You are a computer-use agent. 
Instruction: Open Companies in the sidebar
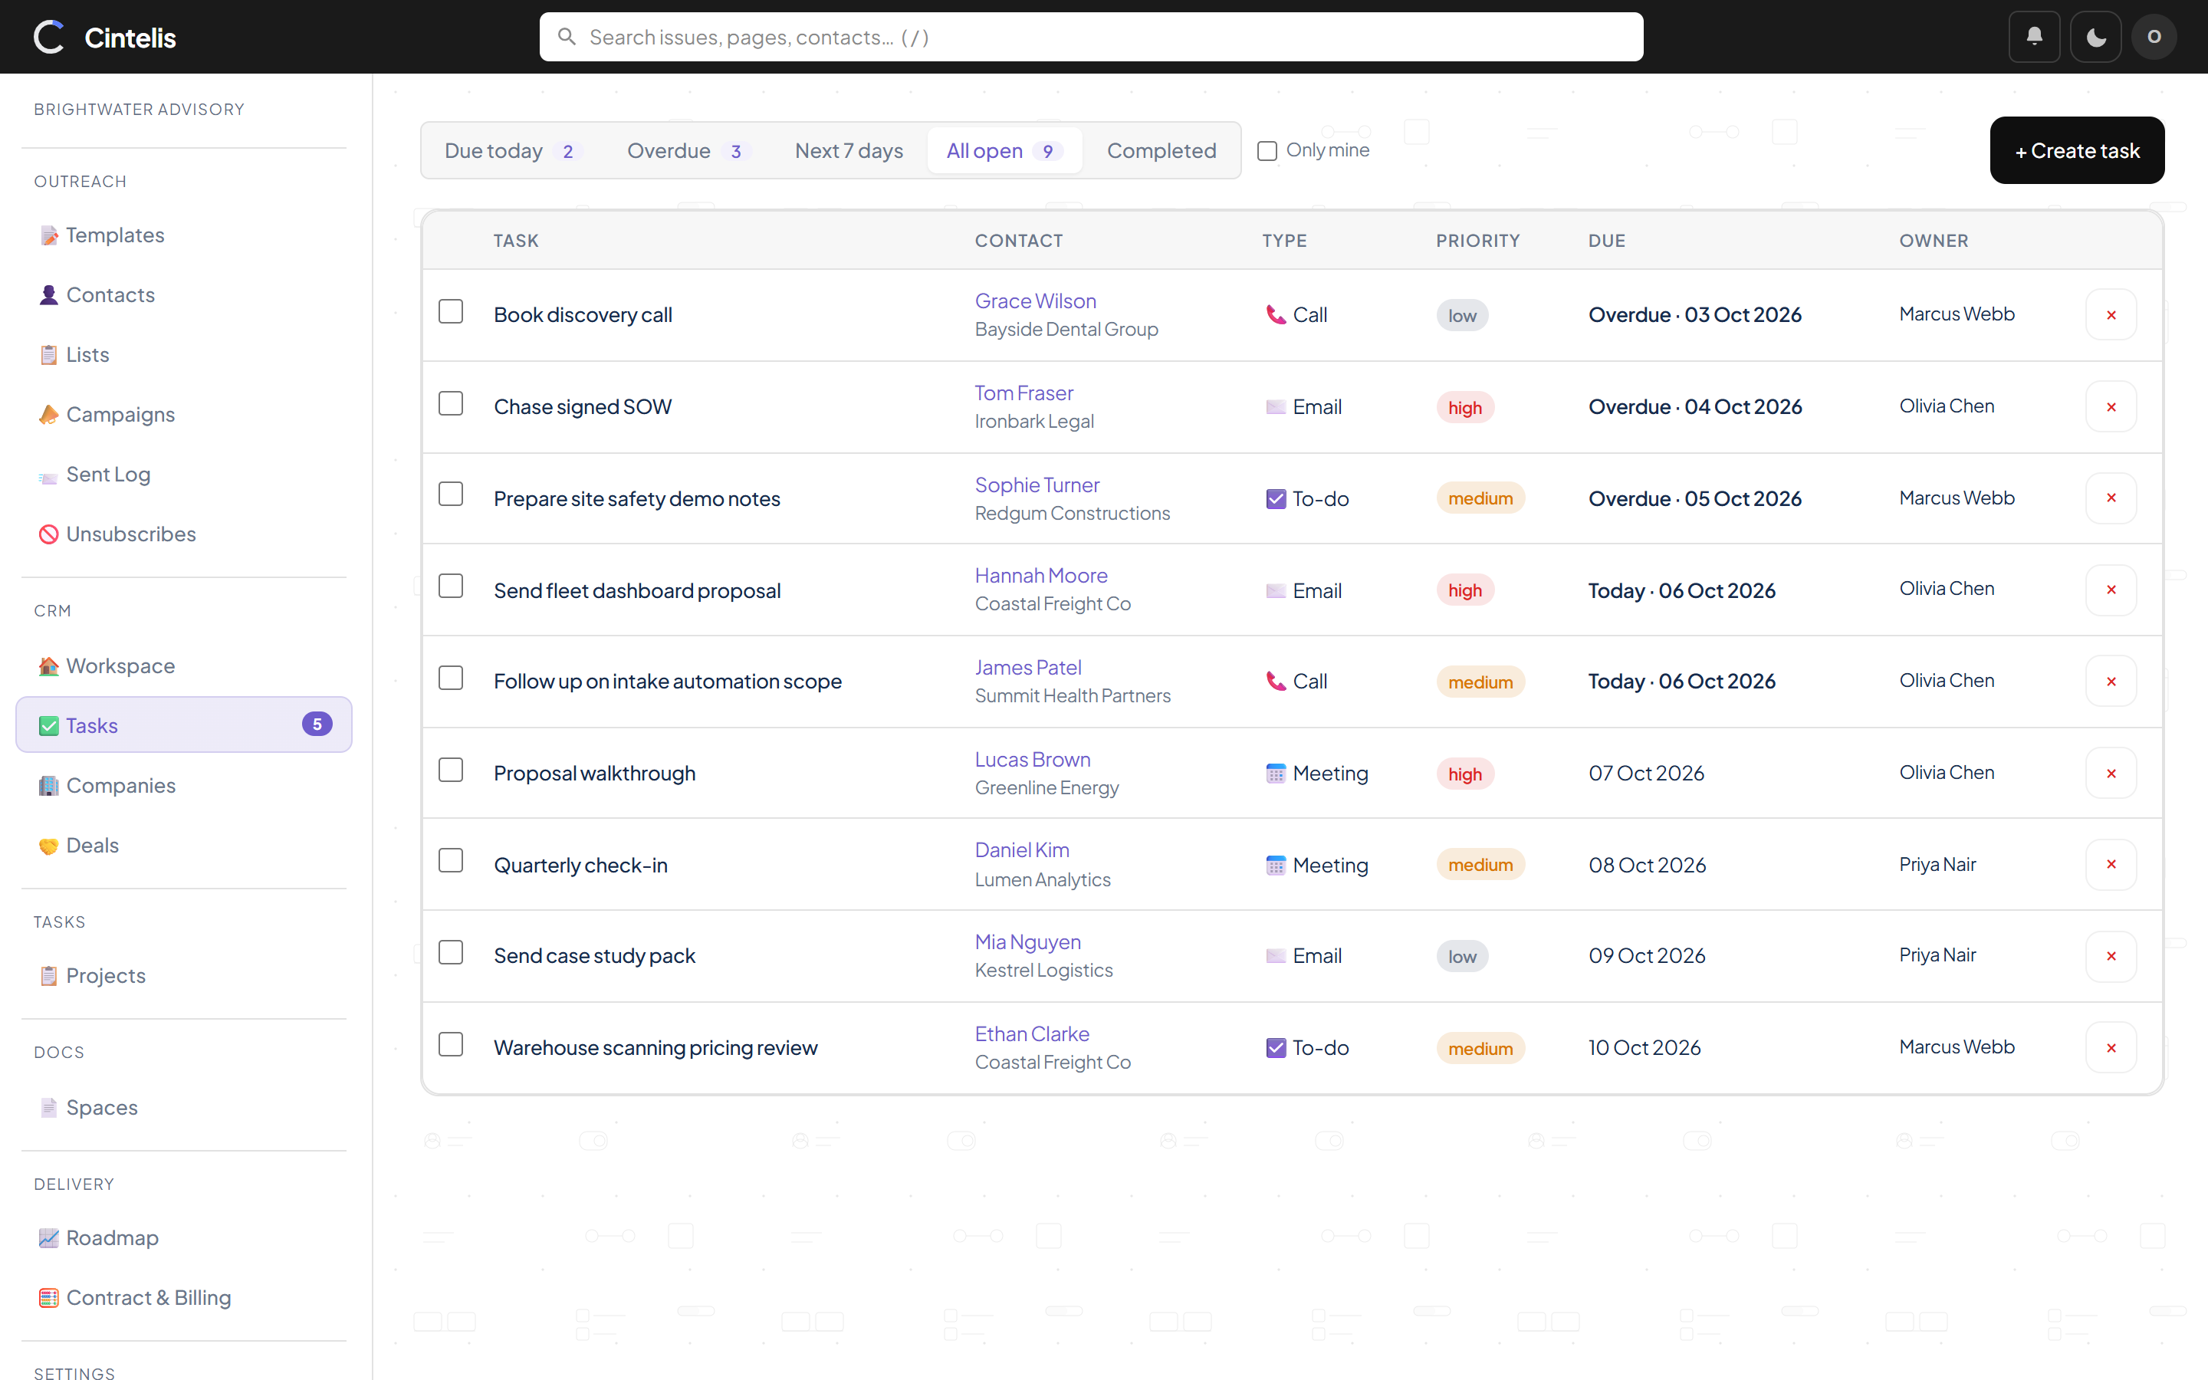point(183,785)
